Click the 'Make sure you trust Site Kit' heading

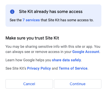pos(32,38)
